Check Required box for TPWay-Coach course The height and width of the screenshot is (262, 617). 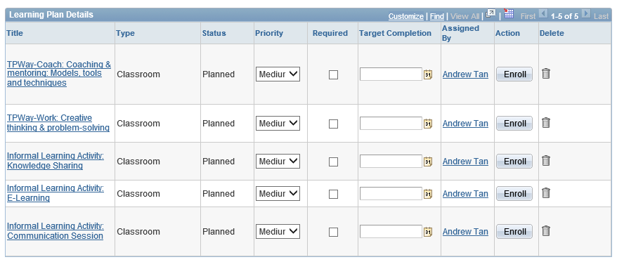click(x=333, y=74)
